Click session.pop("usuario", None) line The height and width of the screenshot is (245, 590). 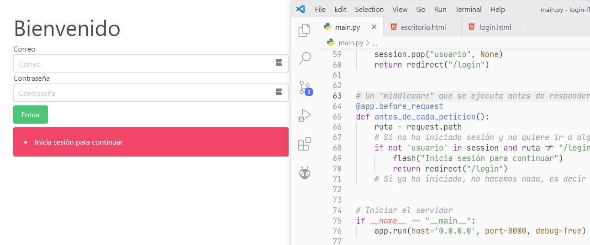[438, 54]
